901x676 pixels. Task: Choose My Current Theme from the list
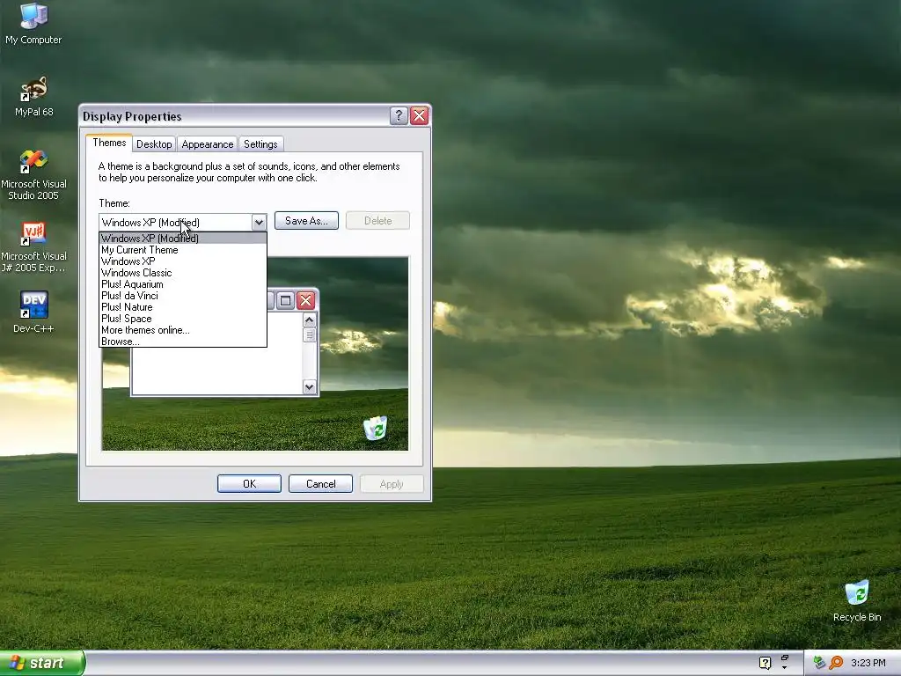(x=183, y=249)
